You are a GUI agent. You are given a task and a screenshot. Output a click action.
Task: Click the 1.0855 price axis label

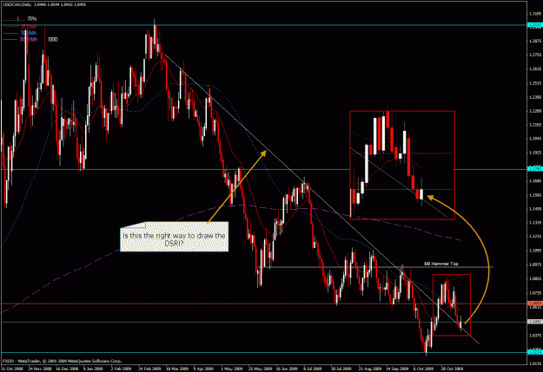tap(534, 278)
